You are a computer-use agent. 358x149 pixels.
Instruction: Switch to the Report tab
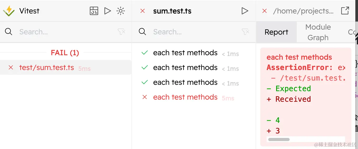pyautogui.click(x=276, y=32)
